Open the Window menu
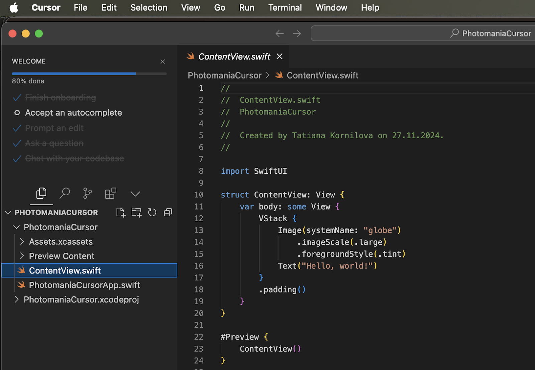The height and width of the screenshot is (370, 535). 331,7
